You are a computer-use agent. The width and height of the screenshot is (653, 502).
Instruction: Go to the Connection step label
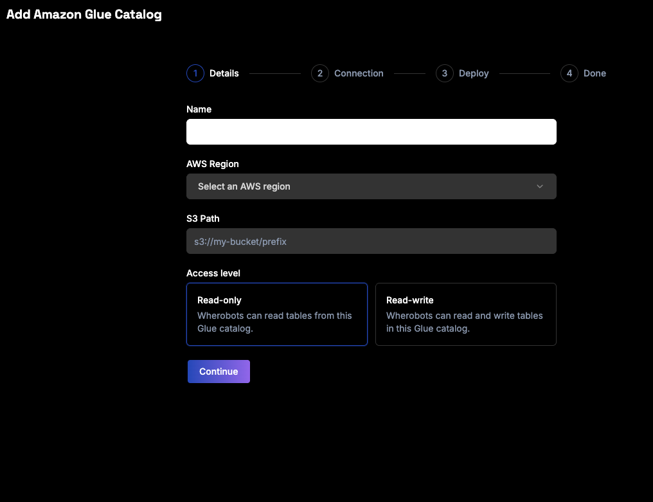tap(359, 73)
